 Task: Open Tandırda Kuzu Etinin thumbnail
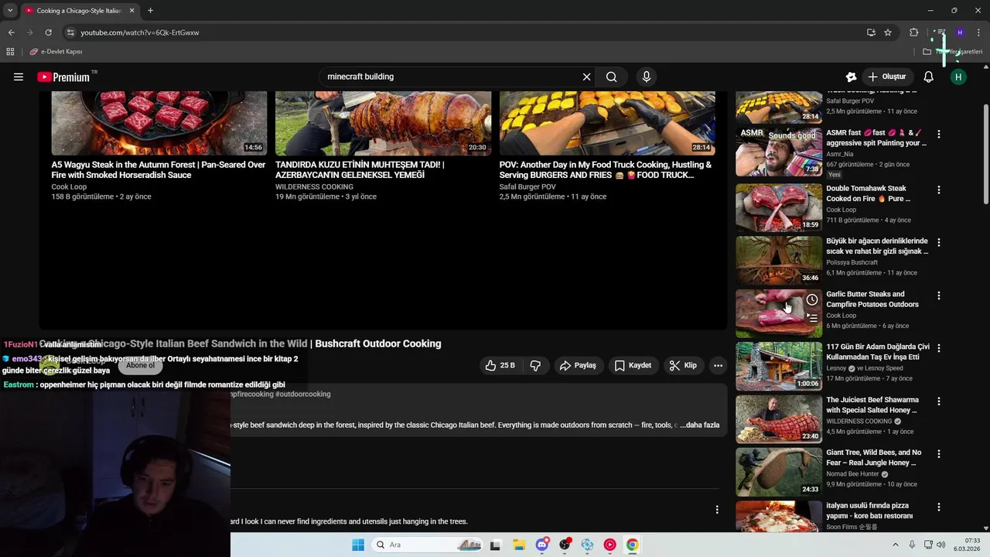pyautogui.click(x=383, y=123)
